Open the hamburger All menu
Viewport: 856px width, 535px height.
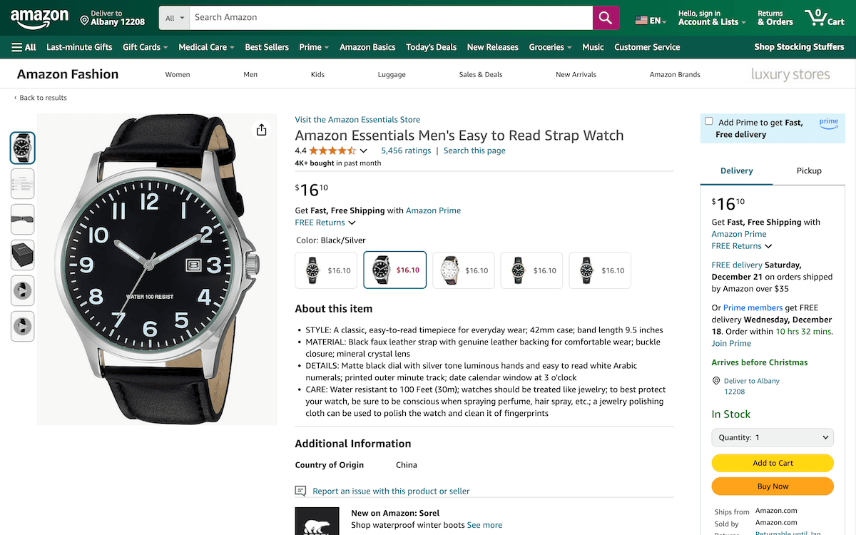point(23,47)
